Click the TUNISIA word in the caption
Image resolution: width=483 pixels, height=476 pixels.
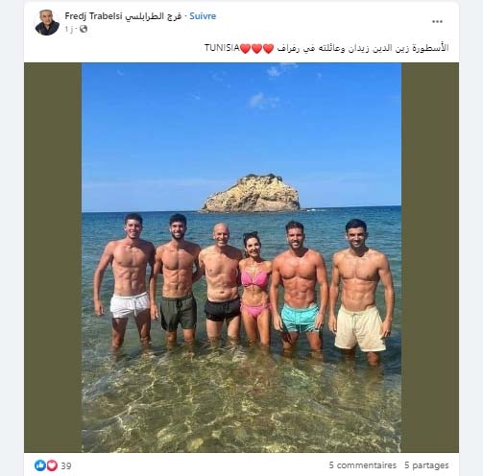222,48
